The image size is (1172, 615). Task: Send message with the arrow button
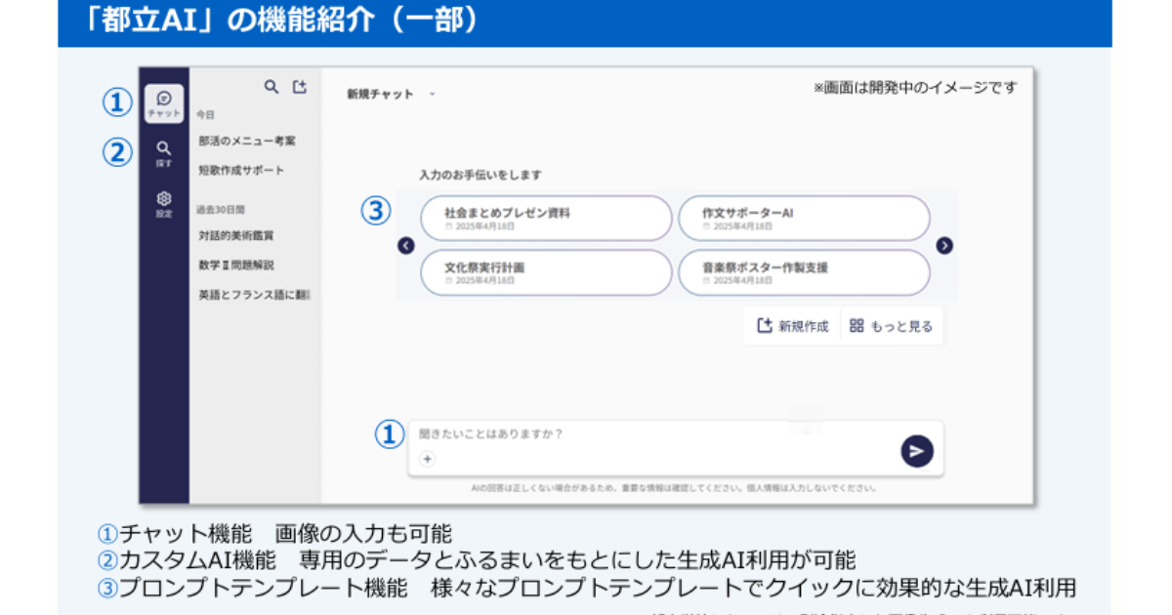tap(916, 451)
